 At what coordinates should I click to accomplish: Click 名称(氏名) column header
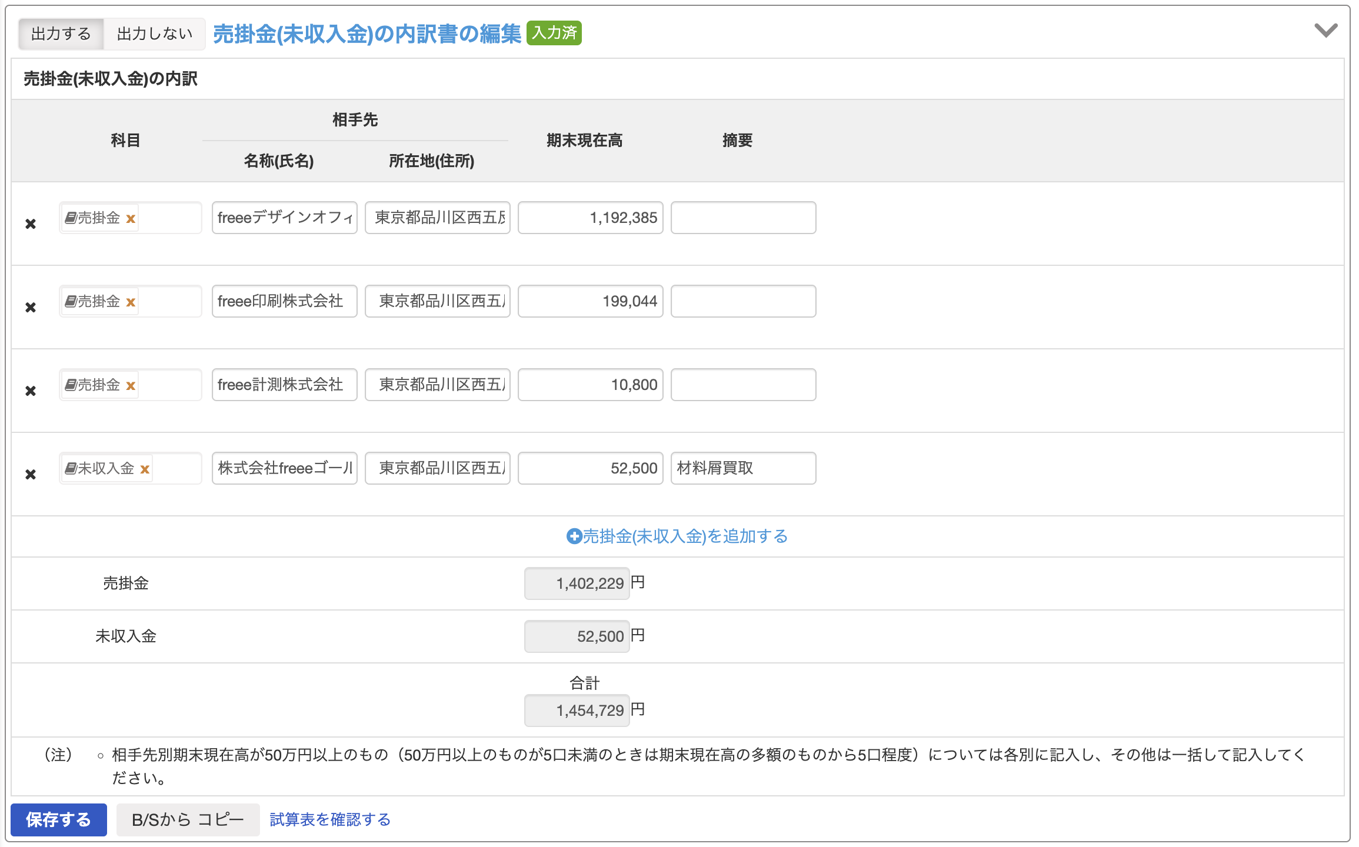coord(279,161)
